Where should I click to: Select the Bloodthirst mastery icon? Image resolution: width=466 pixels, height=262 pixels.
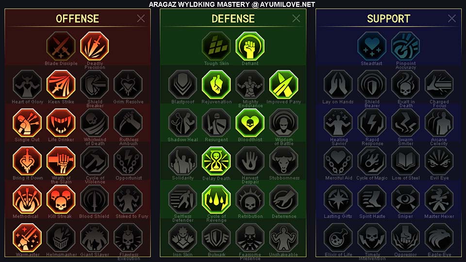(x=250, y=123)
